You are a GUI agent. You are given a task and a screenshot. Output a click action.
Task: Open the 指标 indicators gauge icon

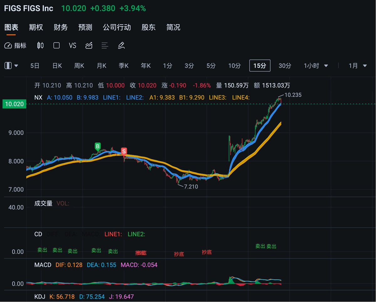tap(8, 46)
